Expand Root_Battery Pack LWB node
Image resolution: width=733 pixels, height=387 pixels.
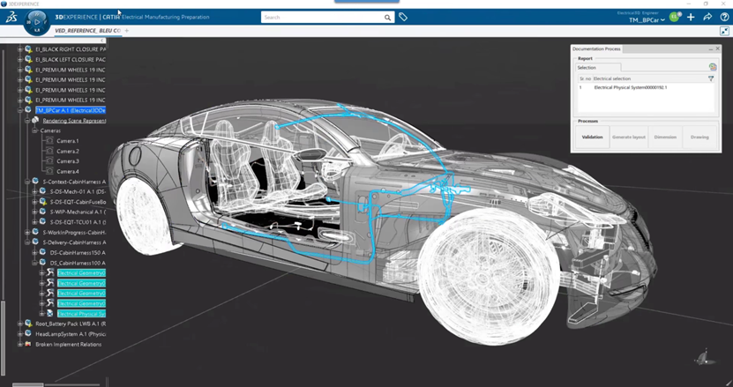[20, 324]
